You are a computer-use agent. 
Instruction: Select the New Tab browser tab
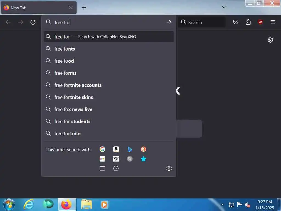coord(39,8)
